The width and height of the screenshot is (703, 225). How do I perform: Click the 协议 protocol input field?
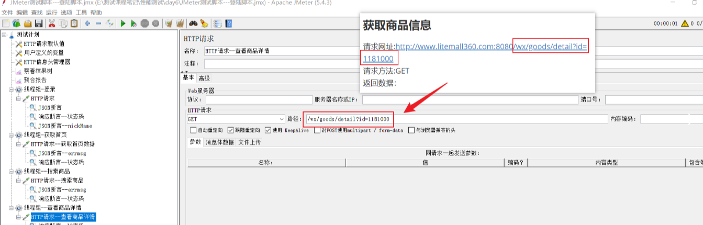[x=259, y=99]
